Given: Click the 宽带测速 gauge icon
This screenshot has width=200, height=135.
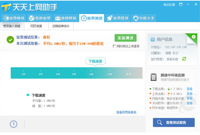Looking at the screenshot, I should click(x=84, y=18).
